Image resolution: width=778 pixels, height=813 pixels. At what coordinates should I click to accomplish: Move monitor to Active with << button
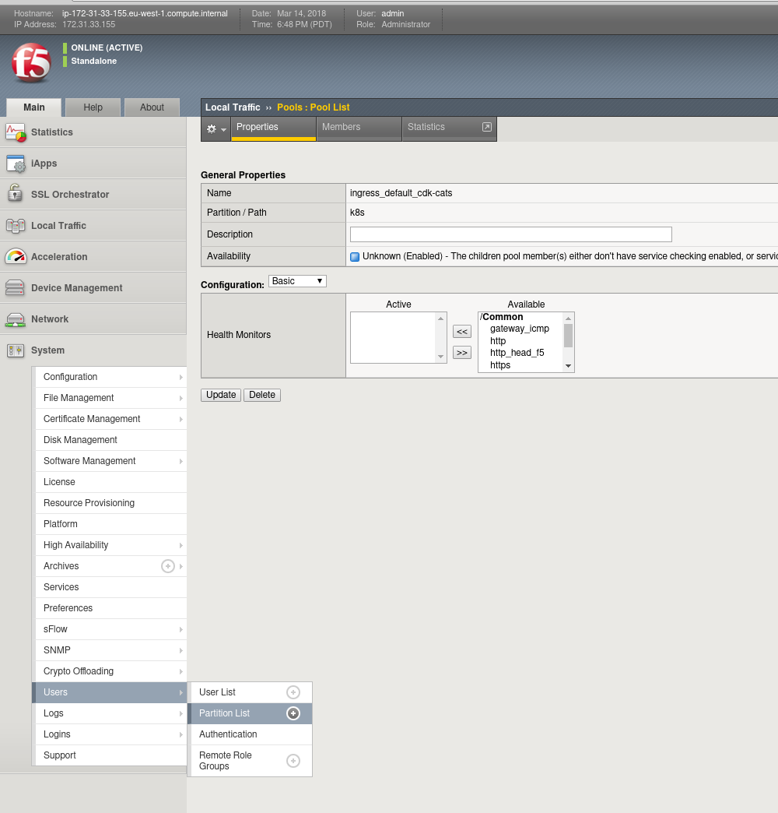(462, 331)
